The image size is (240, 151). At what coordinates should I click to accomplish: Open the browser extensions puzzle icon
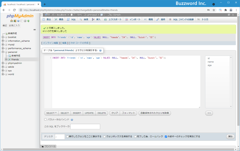[225, 10]
